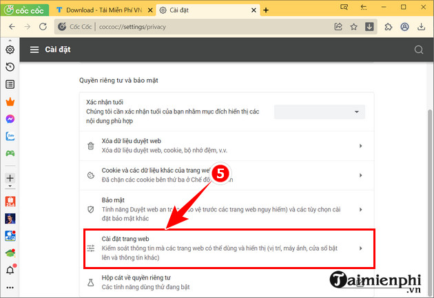
Task: Open Messenger in the sidebar
Action: pyautogui.click(x=10, y=118)
